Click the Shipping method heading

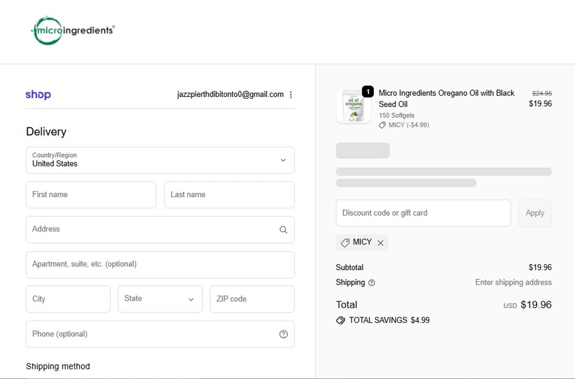pos(58,366)
